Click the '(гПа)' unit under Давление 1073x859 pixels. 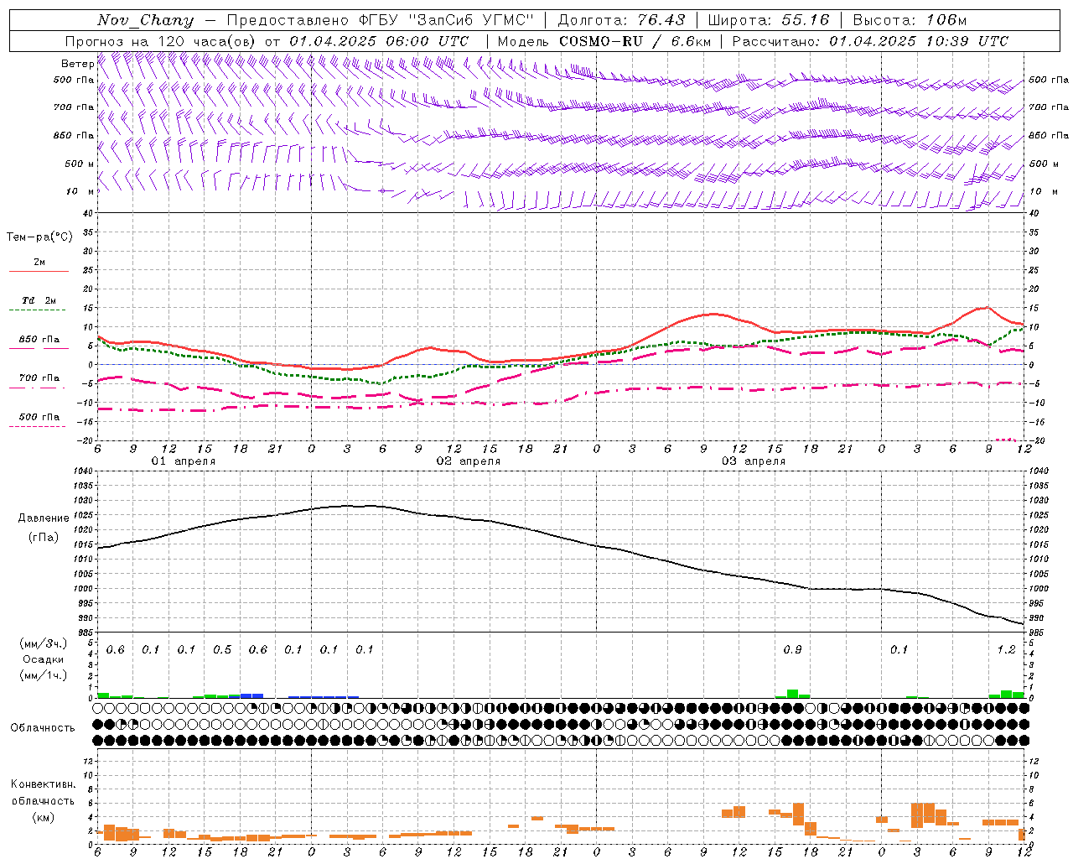pos(44,538)
